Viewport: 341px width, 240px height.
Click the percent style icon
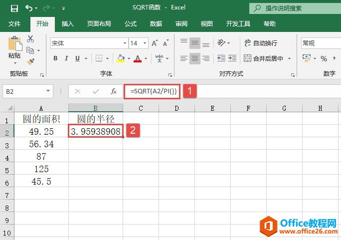point(324,58)
